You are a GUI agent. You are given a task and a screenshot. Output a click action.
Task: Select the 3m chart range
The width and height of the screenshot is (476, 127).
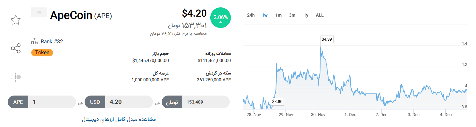click(x=292, y=15)
